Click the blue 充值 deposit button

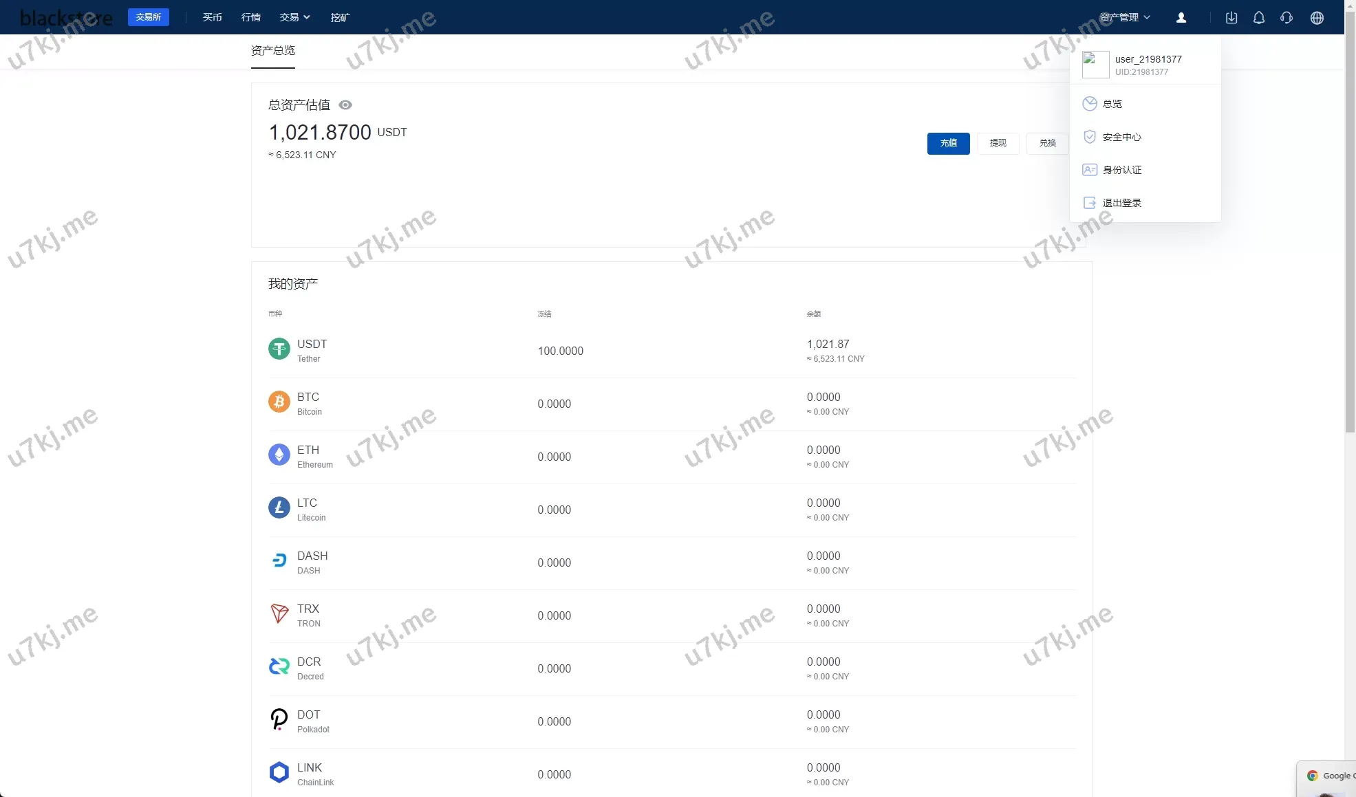pyautogui.click(x=948, y=143)
